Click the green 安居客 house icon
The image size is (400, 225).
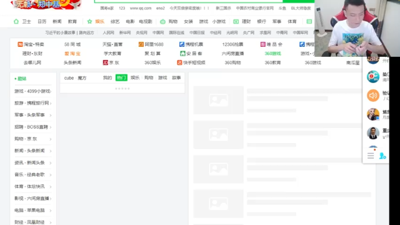tap(182, 54)
